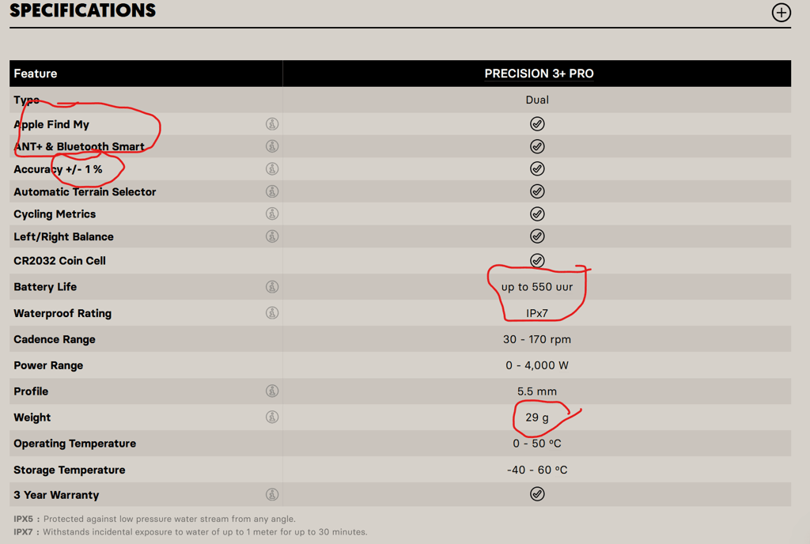The width and height of the screenshot is (810, 544).
Task: Select the SPECIFICATIONS heading
Action: 81,11
